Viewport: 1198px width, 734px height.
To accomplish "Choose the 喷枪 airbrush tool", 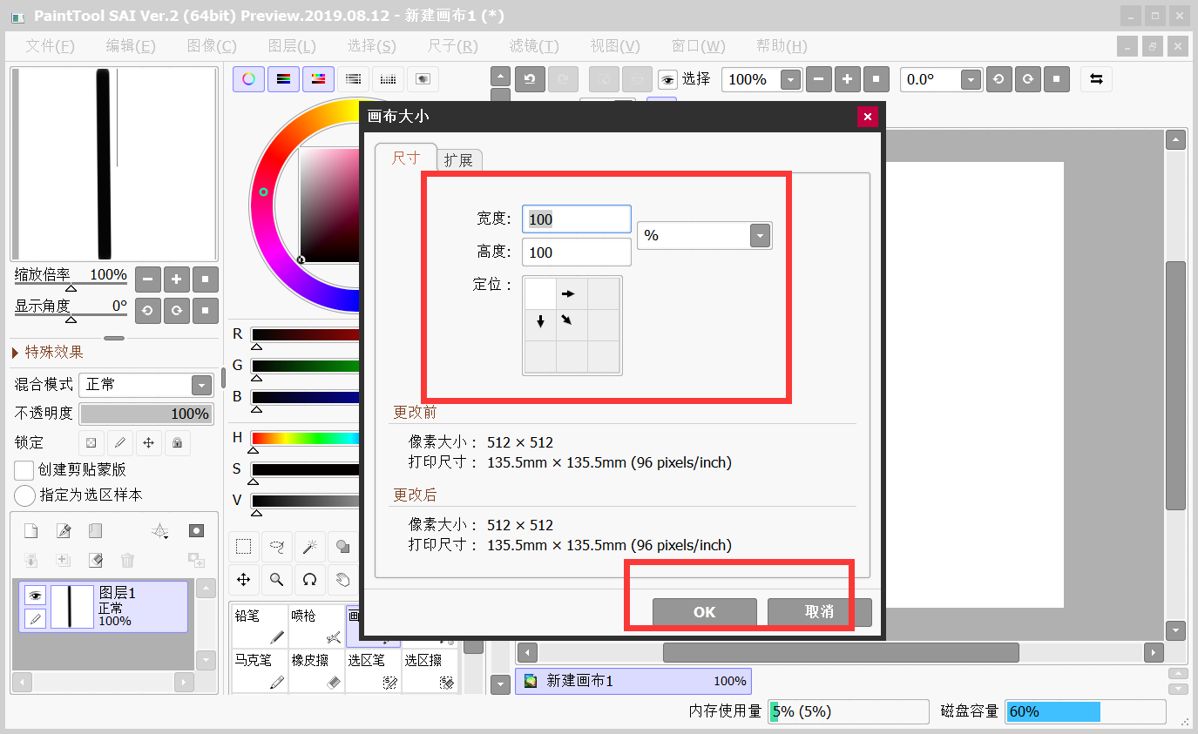I will (x=316, y=627).
